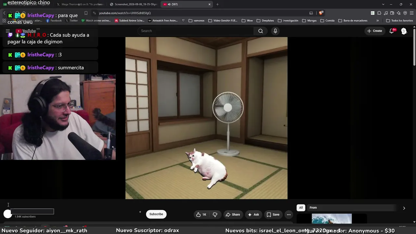The width and height of the screenshot is (416, 234).
Task: Open the surfing video thumbnail in recommendations
Action: (331, 219)
